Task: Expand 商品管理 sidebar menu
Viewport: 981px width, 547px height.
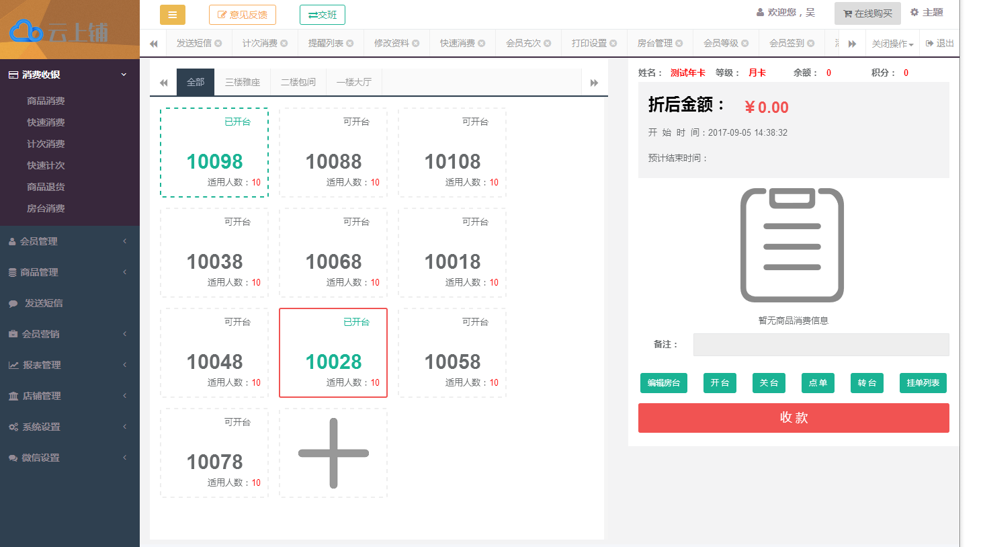Action: [x=70, y=272]
